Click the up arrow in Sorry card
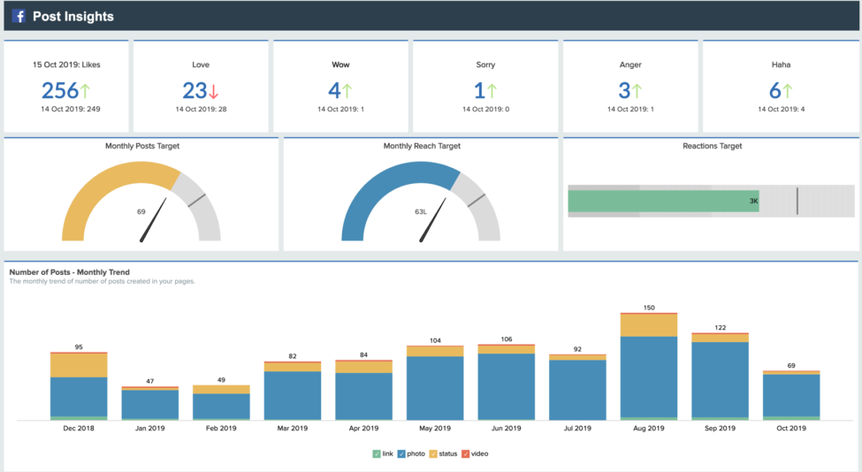This screenshot has width=862, height=472. tap(492, 90)
